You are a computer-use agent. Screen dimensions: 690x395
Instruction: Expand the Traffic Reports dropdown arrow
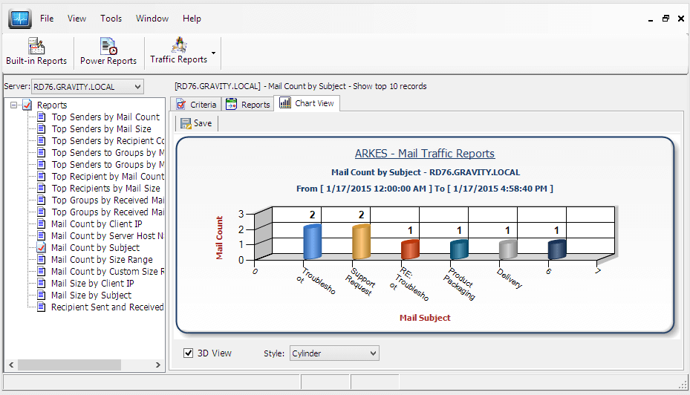(x=214, y=53)
